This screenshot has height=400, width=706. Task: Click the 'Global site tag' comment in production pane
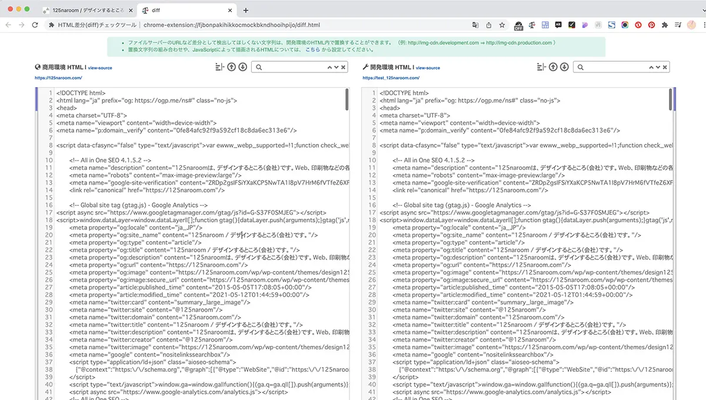[x=138, y=205]
